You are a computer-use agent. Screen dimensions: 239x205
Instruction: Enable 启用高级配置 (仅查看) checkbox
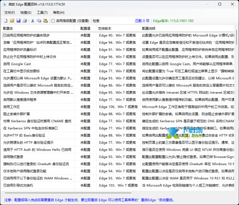click(53, 21)
